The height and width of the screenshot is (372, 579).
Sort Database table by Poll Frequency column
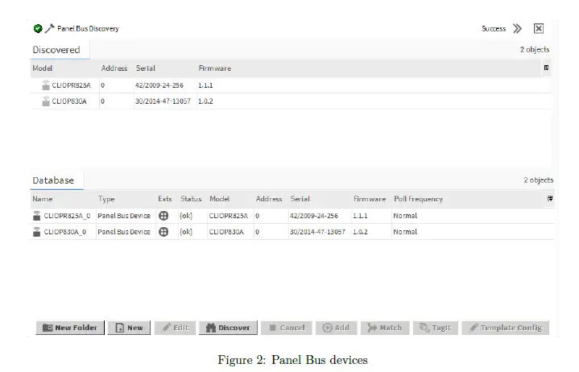pos(419,199)
